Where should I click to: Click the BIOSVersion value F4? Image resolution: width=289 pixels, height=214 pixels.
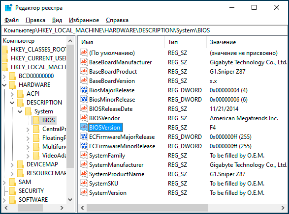[213, 128]
